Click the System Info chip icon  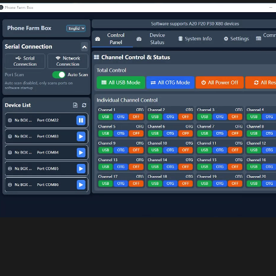181,39
